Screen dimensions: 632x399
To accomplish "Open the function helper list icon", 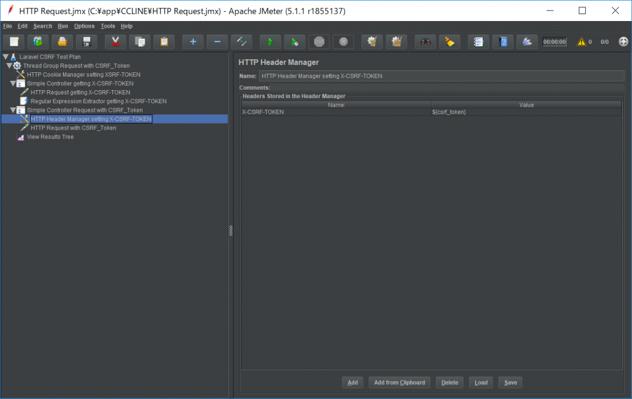I will (478, 42).
